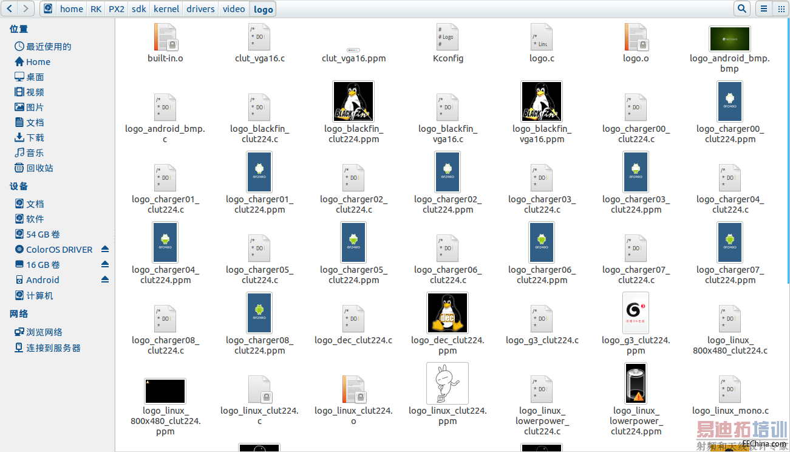Select logo_g3_clut224.ppm thumbnail
The width and height of the screenshot is (790, 452).
click(636, 313)
